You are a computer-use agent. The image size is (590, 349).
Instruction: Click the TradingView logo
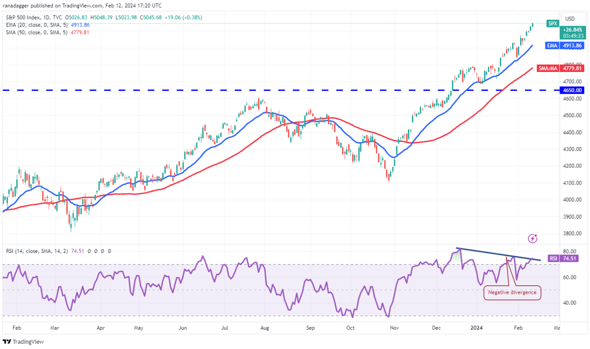(x=23, y=341)
